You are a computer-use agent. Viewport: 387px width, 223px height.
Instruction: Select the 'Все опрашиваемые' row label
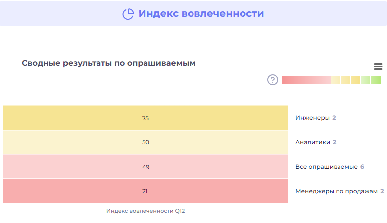pos(326,167)
